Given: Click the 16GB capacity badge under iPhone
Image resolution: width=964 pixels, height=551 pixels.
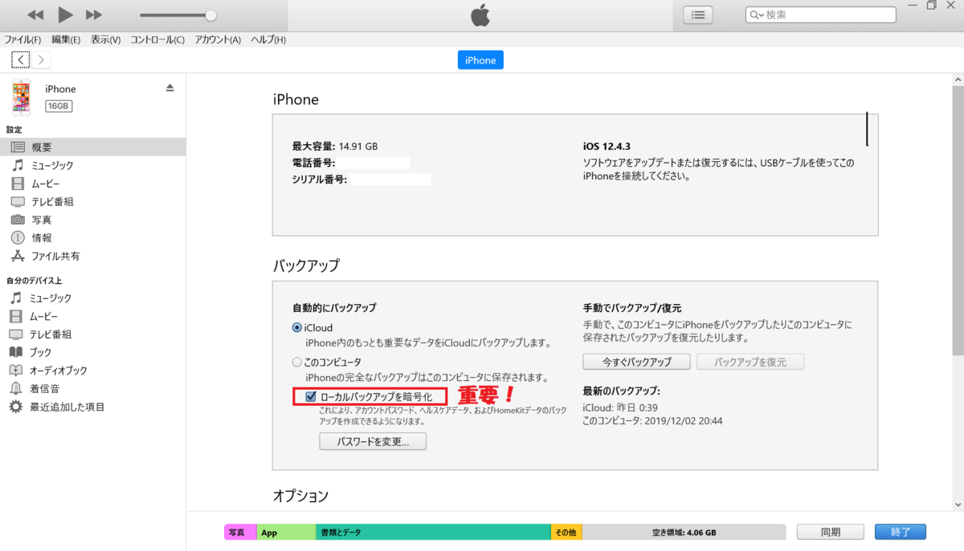Looking at the screenshot, I should [x=59, y=106].
